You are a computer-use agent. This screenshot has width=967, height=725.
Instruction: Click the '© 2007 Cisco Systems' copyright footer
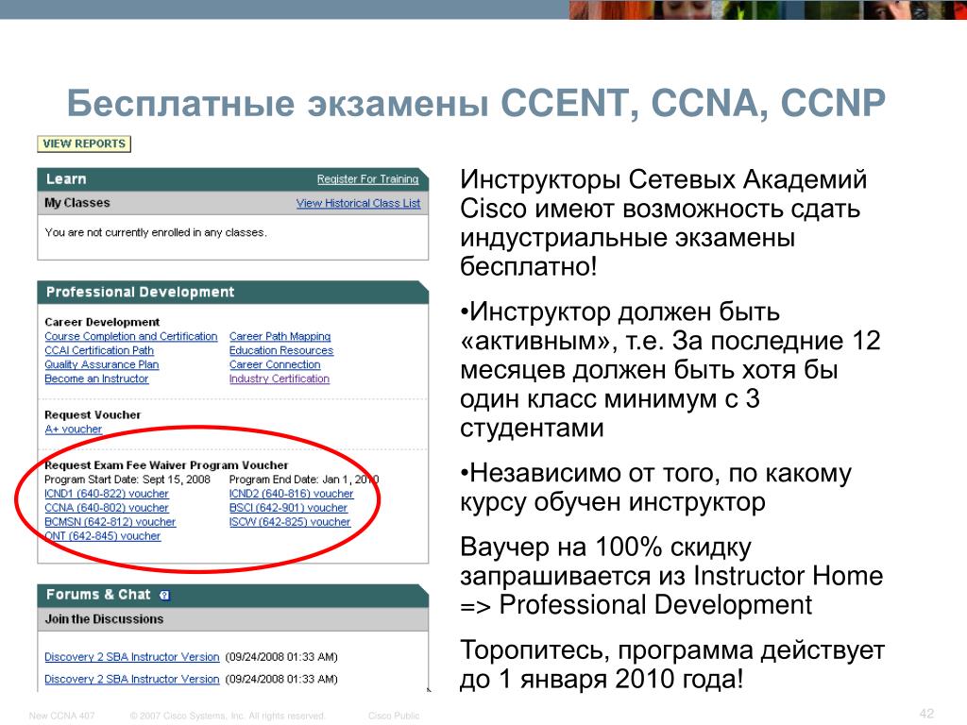pos(228,716)
